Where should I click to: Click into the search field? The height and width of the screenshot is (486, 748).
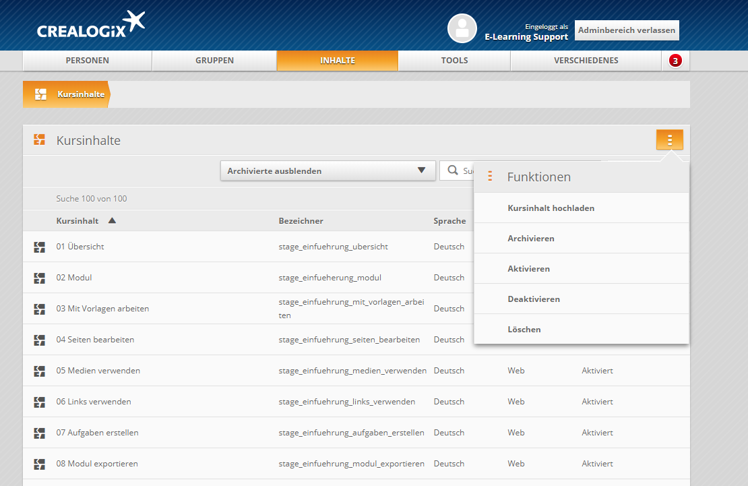coord(466,171)
